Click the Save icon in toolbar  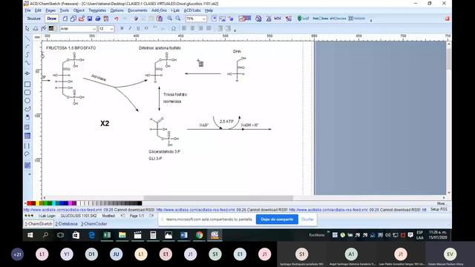90,19
